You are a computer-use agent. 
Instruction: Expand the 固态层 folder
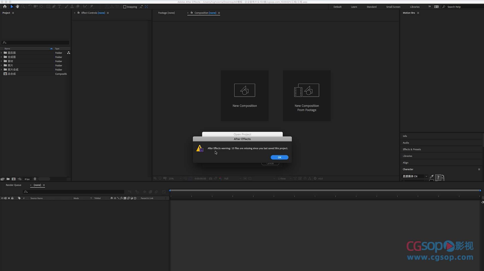[x=2, y=53]
